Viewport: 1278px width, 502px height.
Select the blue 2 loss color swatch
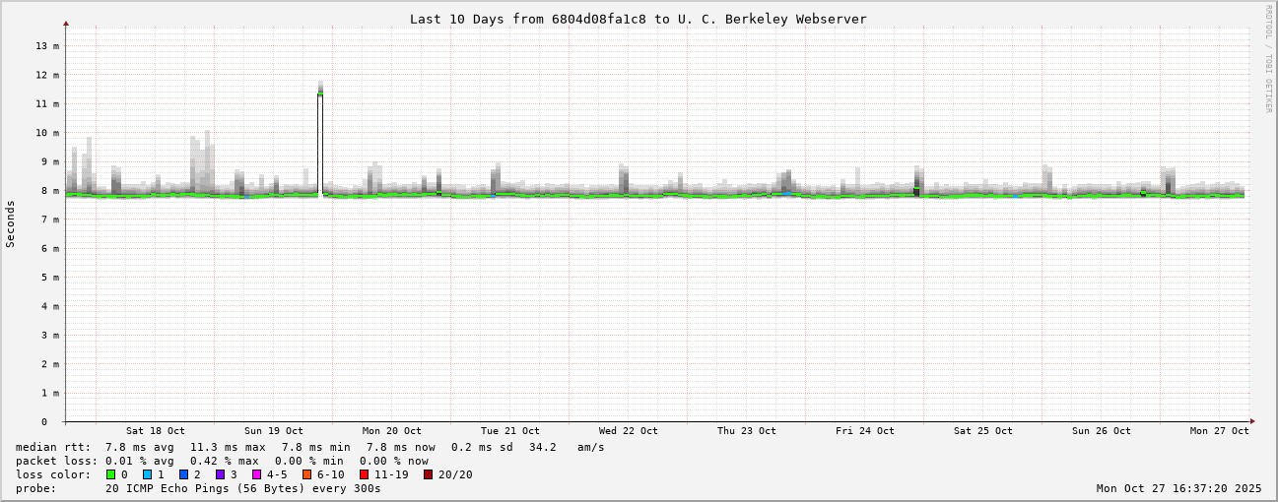click(184, 474)
